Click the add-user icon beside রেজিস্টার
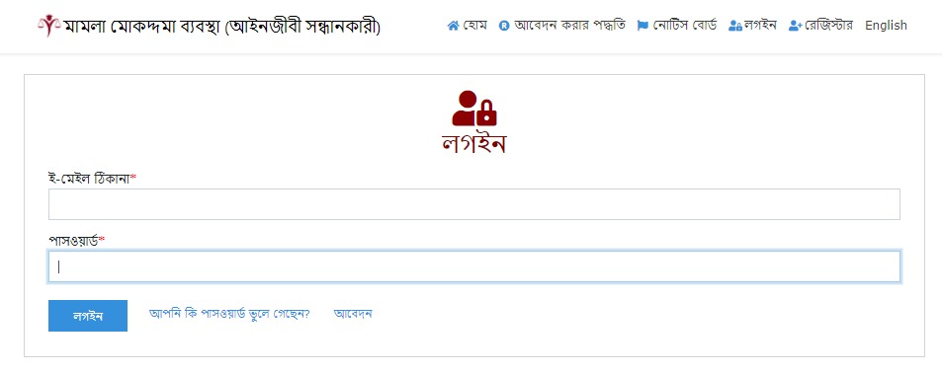Screen dimensions: 942x375 (796, 26)
